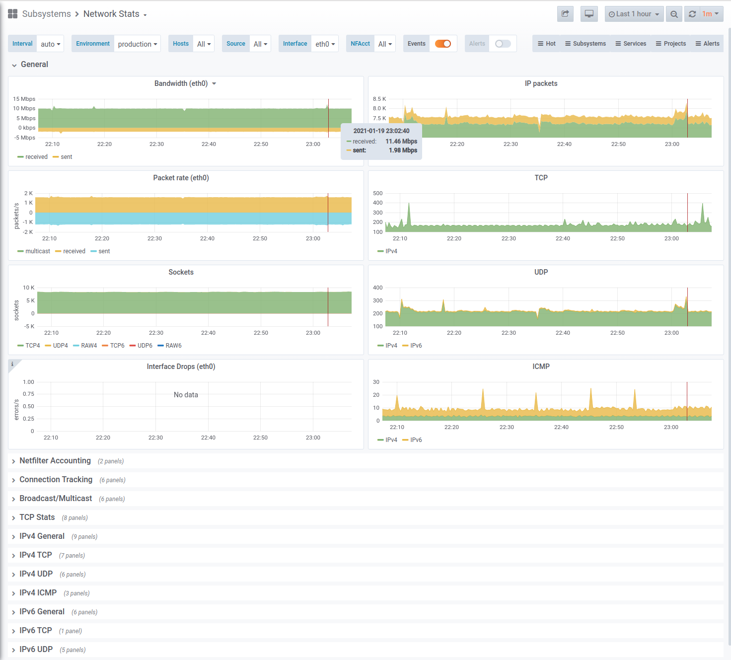The width and height of the screenshot is (731, 660).
Task: Open the dashboards grid icon
Action: click(x=13, y=14)
